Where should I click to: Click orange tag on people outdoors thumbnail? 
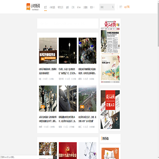42,106
